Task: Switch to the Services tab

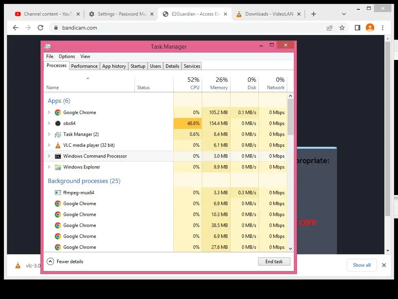Action: click(192, 66)
